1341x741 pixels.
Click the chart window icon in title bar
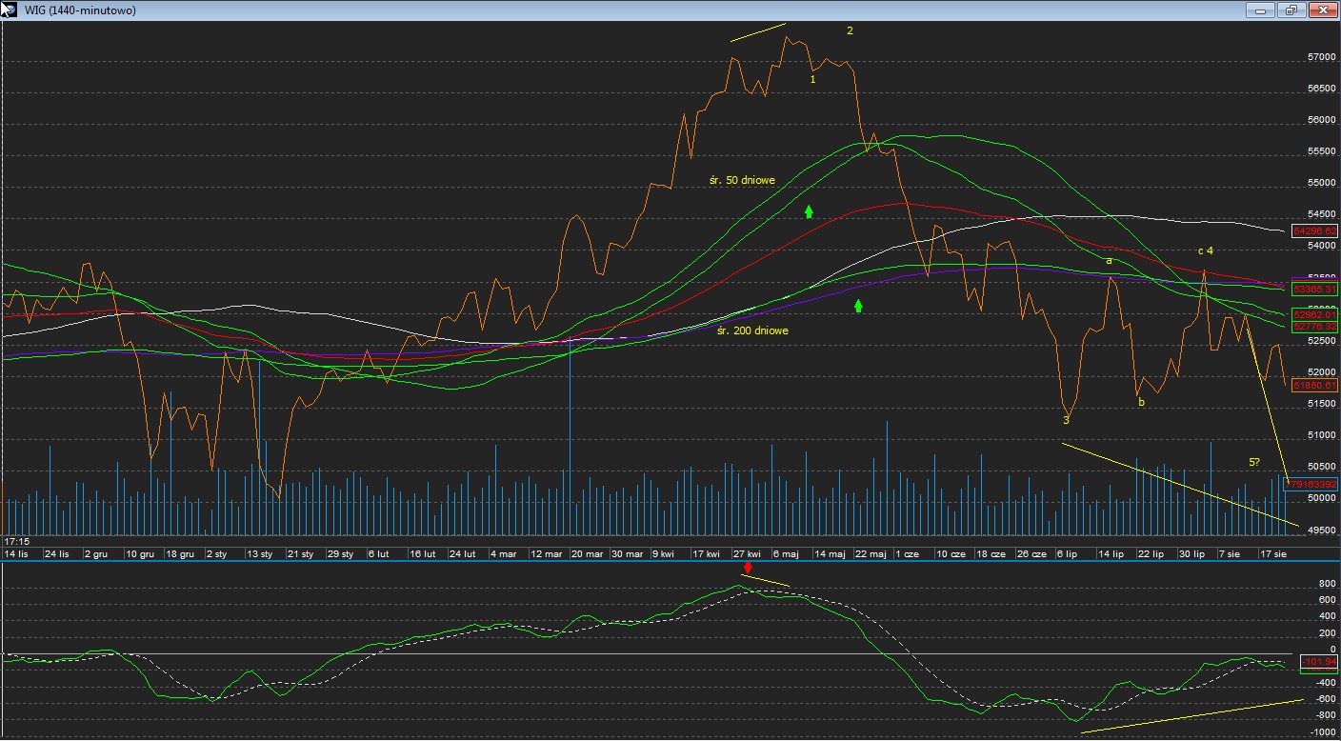9,10
